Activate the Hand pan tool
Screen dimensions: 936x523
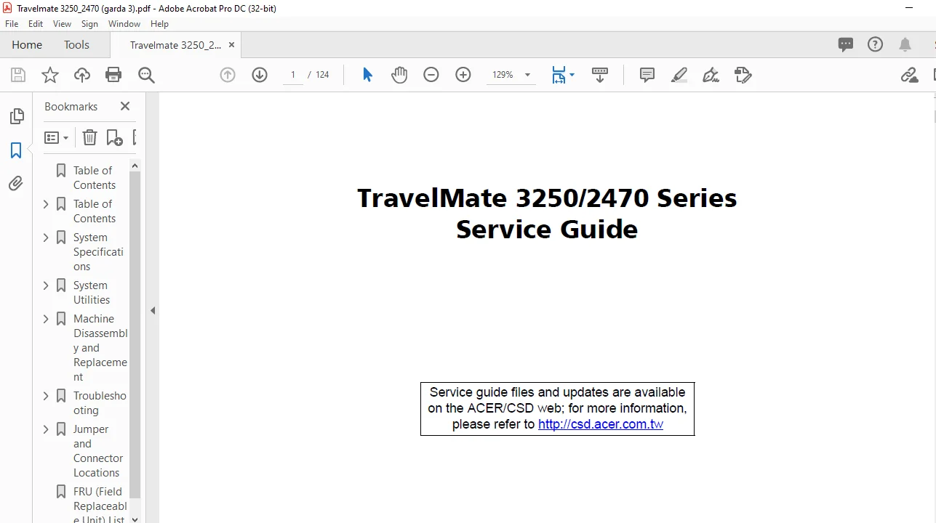(x=399, y=75)
